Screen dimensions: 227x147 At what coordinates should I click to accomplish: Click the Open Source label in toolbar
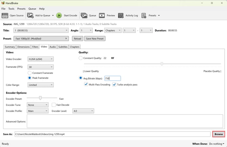pos(17,16)
